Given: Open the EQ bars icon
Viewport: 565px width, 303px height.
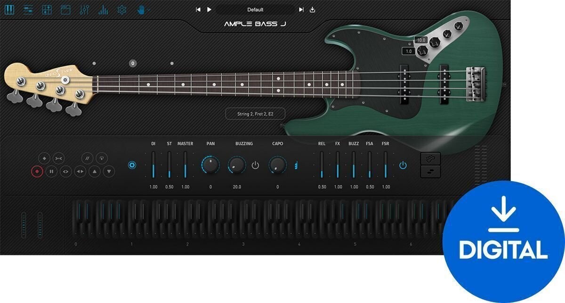Looking at the screenshot, I should click(103, 9).
